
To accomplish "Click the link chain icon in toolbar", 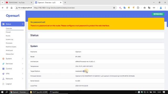I will point(154,8).
